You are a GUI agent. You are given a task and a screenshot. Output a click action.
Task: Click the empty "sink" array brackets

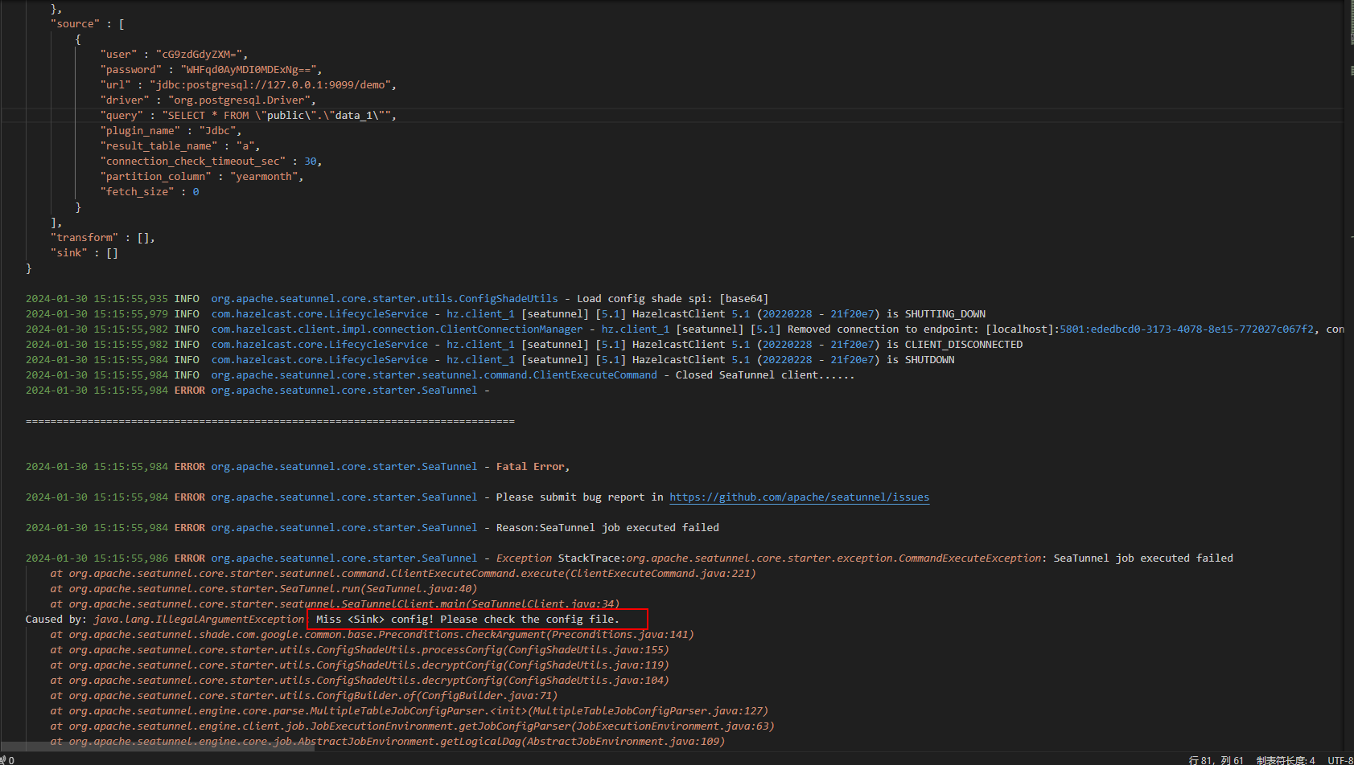tap(112, 253)
